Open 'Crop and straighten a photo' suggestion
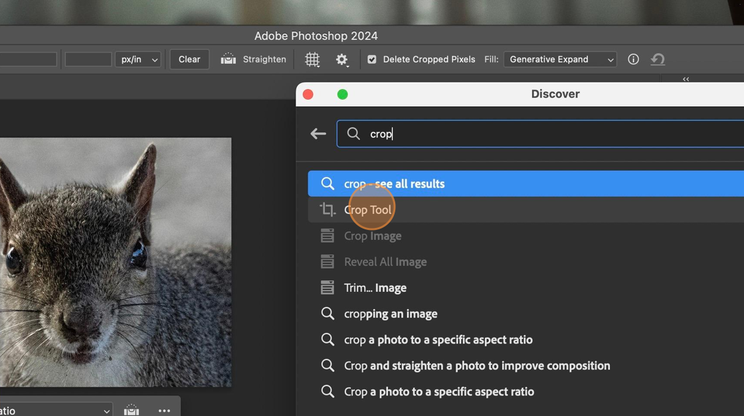This screenshot has width=744, height=416. pos(525,365)
